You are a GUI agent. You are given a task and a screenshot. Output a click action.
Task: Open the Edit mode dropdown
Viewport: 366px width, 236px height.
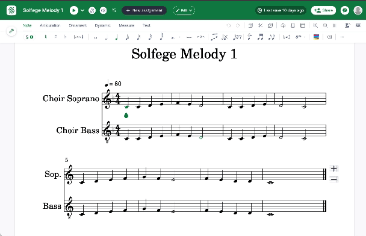184,10
